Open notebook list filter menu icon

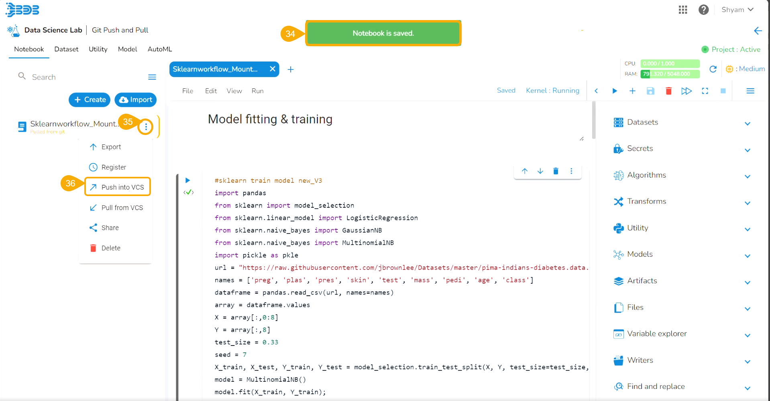click(152, 77)
